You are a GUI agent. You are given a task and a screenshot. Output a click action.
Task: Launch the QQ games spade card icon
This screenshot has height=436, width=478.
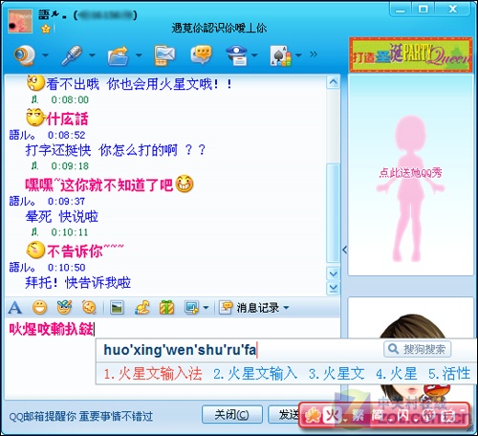[x=280, y=55]
